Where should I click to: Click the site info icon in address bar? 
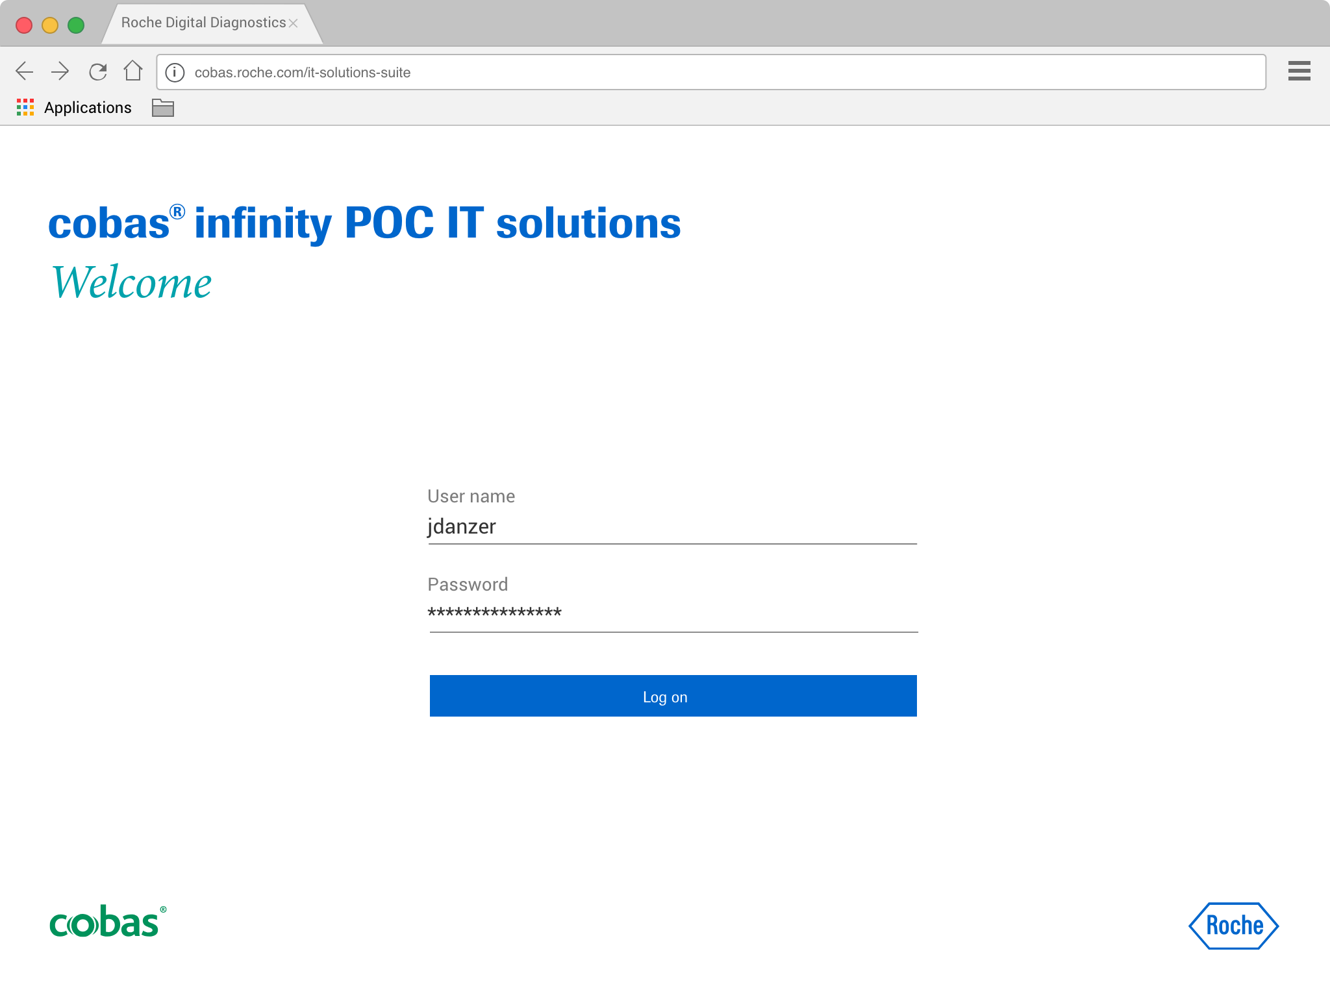coord(175,73)
